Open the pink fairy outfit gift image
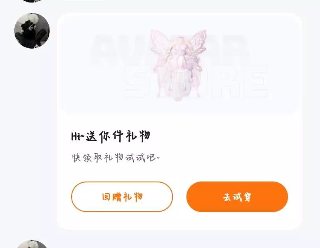Screen dimensions: 320x248 (178, 65)
